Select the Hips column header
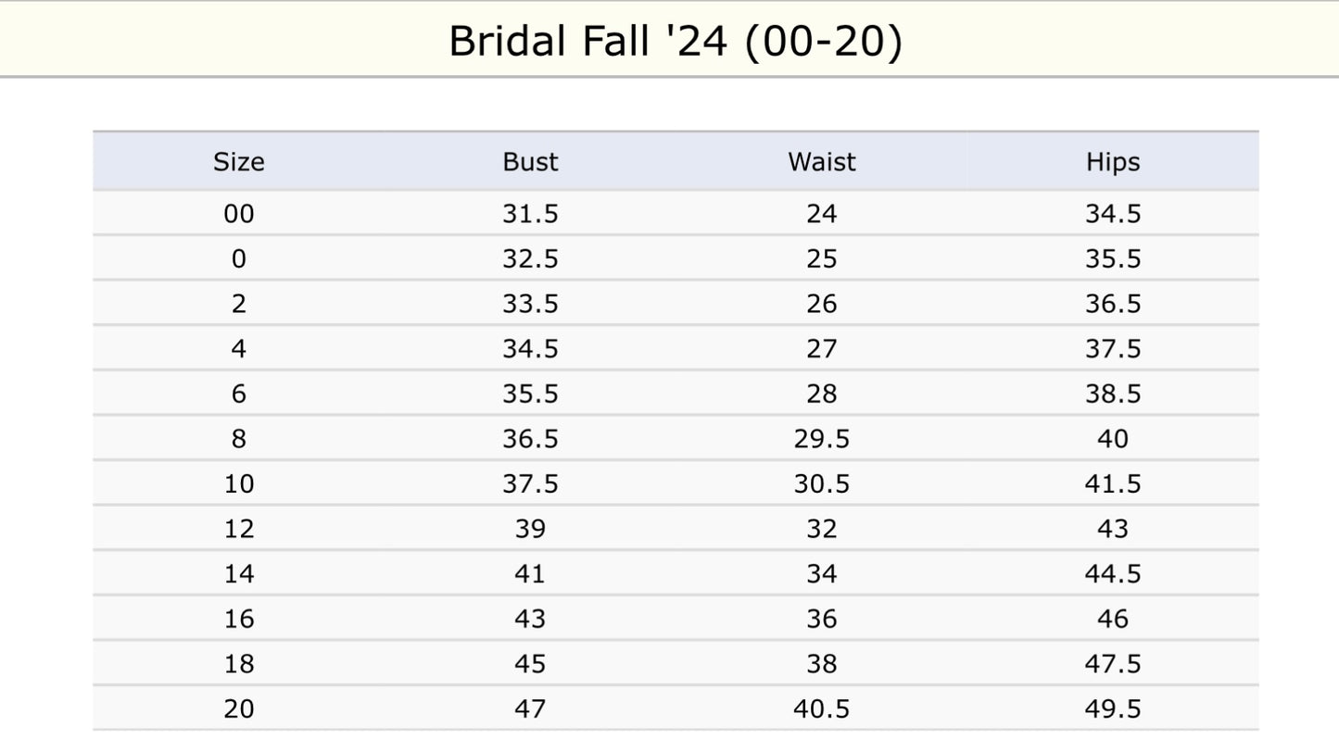This screenshot has width=1339, height=752. point(1112,162)
